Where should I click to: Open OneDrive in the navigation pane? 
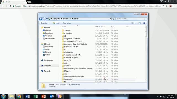point(47,36)
